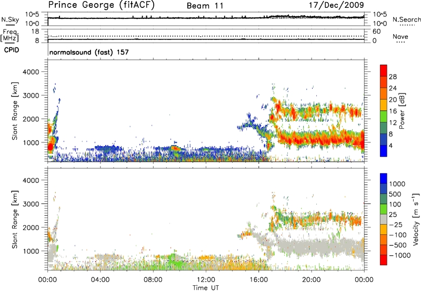Click the '60' right tick of the frequency panel
This screenshot has height=291, width=421.
click(377, 32)
